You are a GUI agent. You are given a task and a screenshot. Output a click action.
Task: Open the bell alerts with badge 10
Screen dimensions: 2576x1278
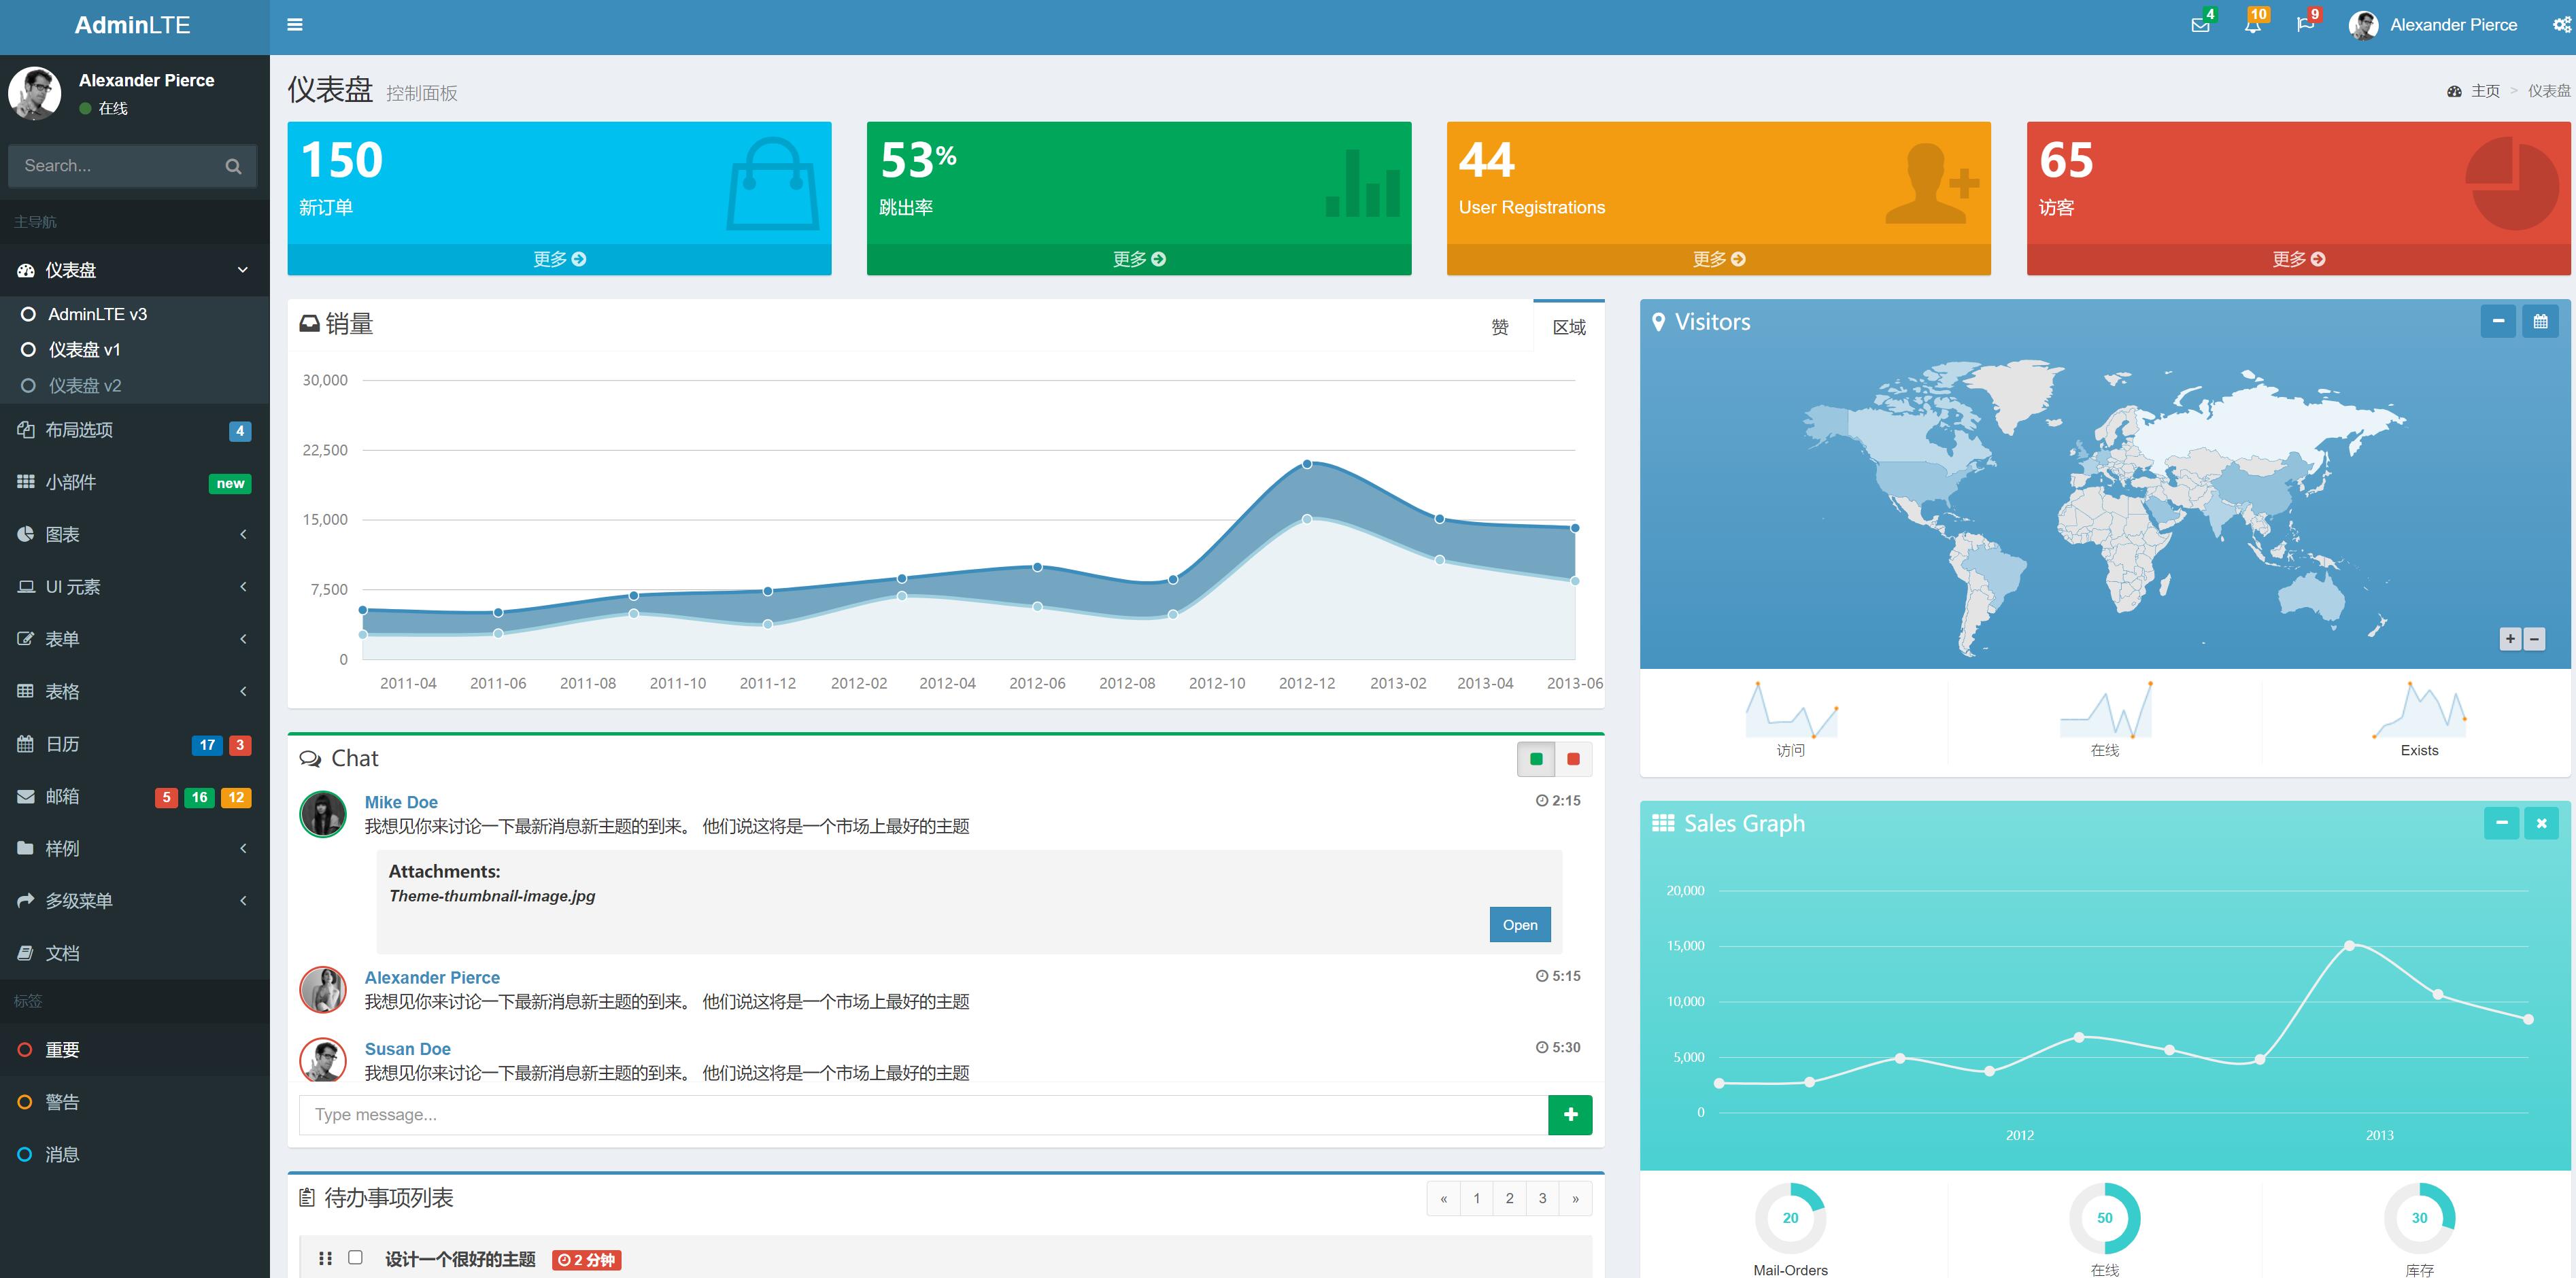pos(2252,25)
